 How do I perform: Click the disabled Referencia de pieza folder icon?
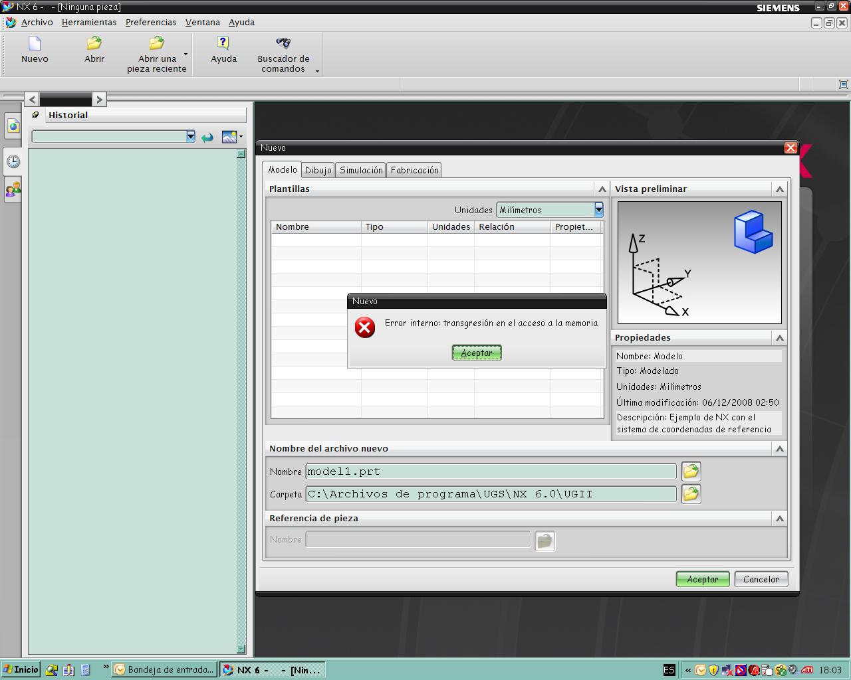coord(545,541)
